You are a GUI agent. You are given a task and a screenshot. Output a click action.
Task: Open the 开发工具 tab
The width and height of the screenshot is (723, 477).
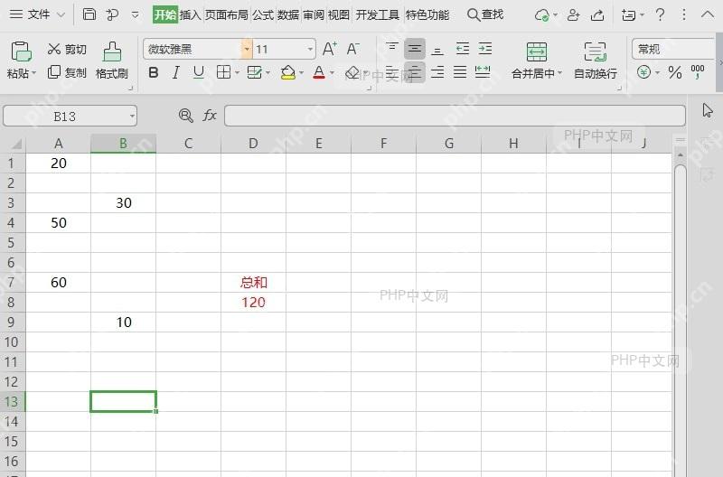click(377, 14)
